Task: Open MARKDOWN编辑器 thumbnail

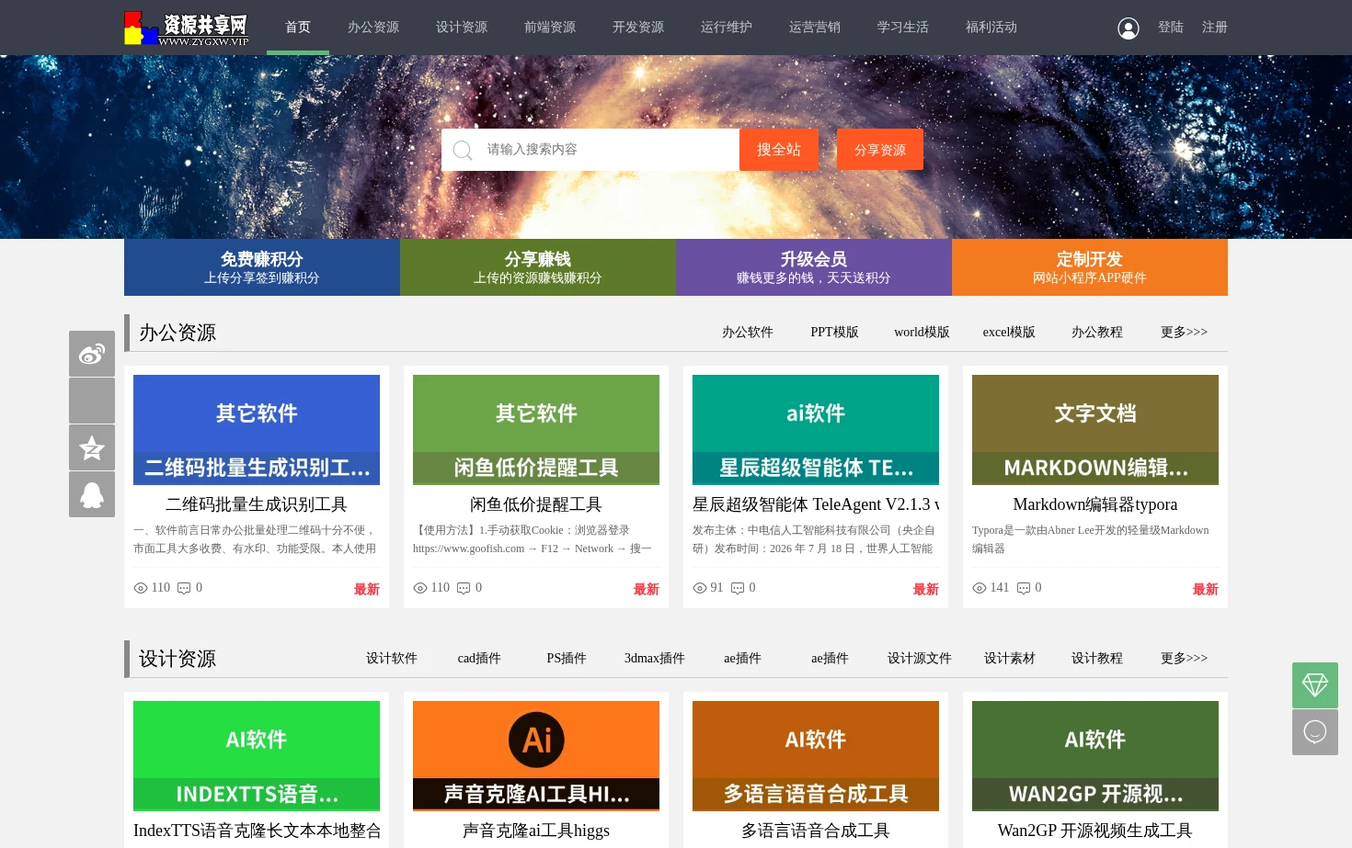Action: coord(1095,430)
